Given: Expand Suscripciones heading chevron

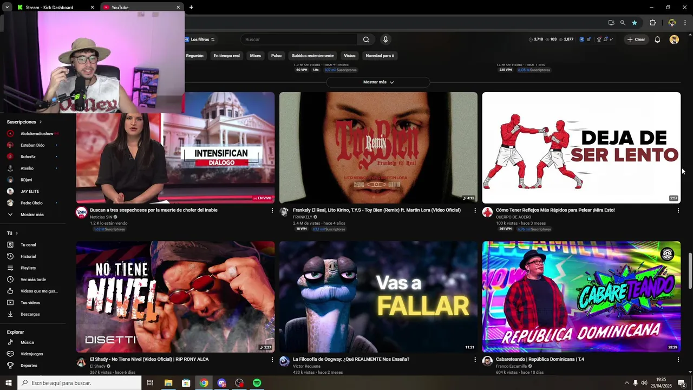Looking at the screenshot, I should 40,122.
